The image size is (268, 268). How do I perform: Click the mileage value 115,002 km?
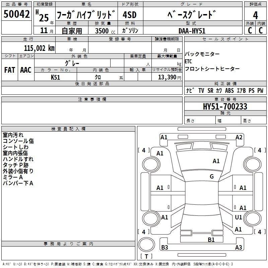39,48
